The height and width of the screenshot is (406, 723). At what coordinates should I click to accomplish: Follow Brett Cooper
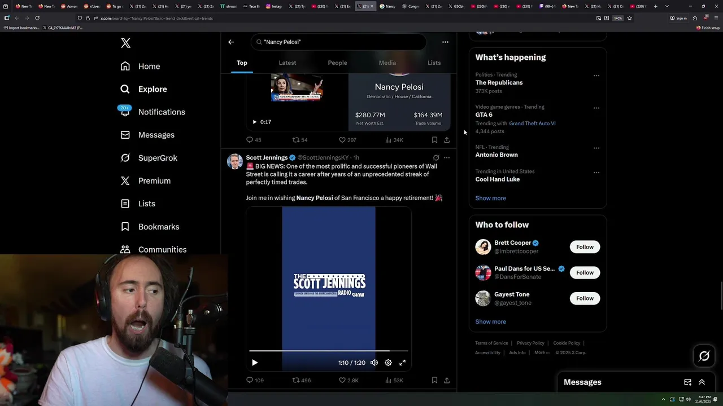[585, 247]
